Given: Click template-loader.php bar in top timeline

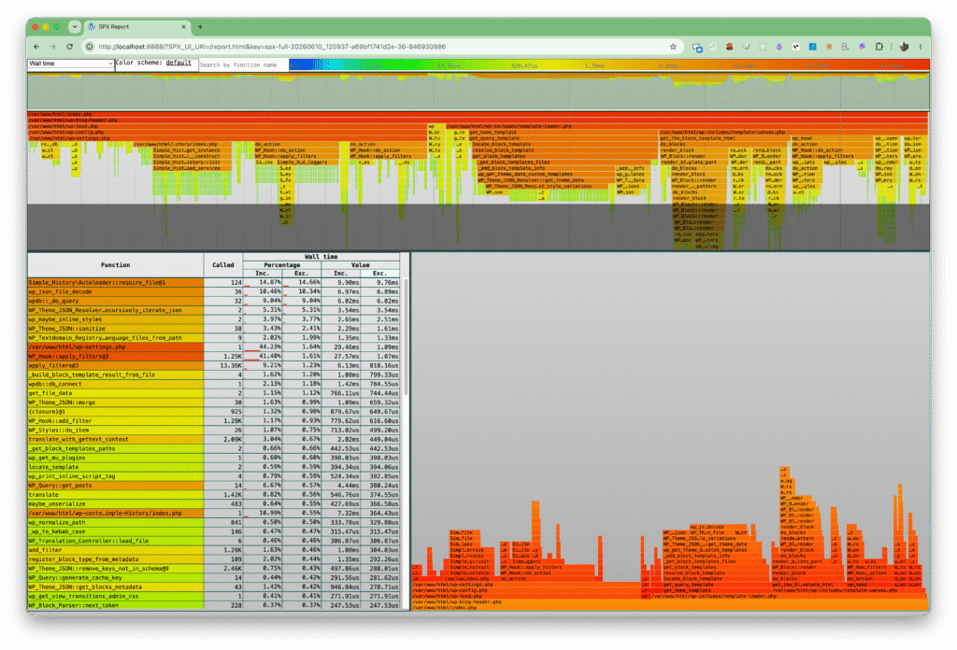Looking at the screenshot, I should [687, 126].
